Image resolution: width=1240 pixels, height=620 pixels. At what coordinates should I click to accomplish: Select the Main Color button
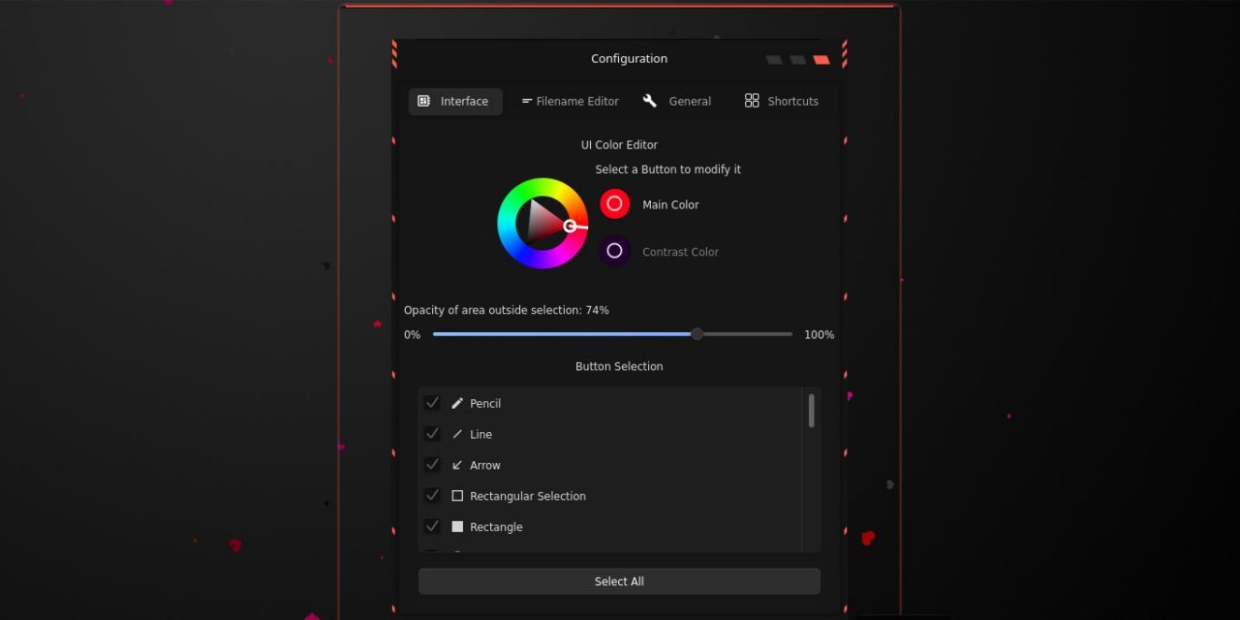coord(614,204)
